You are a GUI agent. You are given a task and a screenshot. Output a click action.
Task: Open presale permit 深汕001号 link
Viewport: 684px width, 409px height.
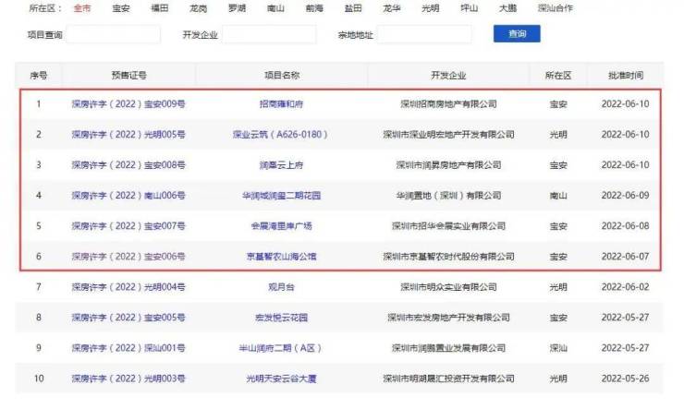point(128,348)
